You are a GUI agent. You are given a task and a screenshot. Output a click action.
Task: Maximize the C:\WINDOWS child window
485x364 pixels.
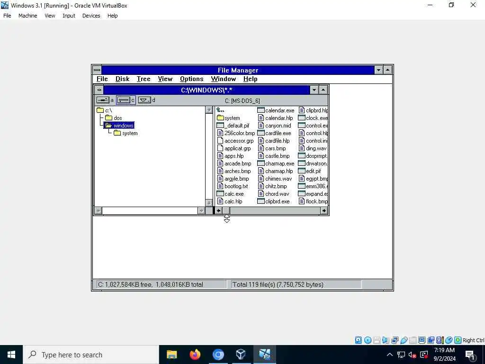click(x=323, y=90)
